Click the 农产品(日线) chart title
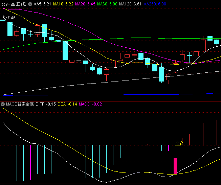The width and height of the screenshot is (221, 185). point(14,4)
